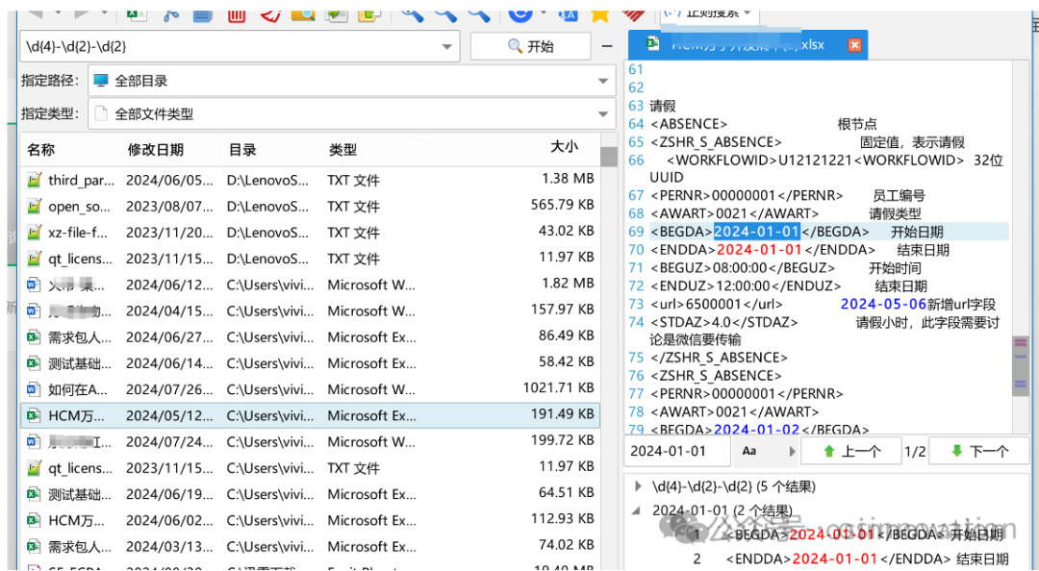The width and height of the screenshot is (1039, 571).
Task: Switch to the xlsx preview tab
Action: coord(748,45)
